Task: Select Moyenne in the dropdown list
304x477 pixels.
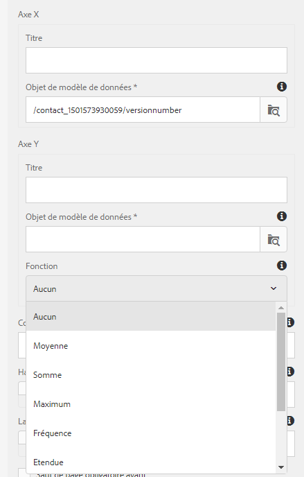Action: [151, 345]
